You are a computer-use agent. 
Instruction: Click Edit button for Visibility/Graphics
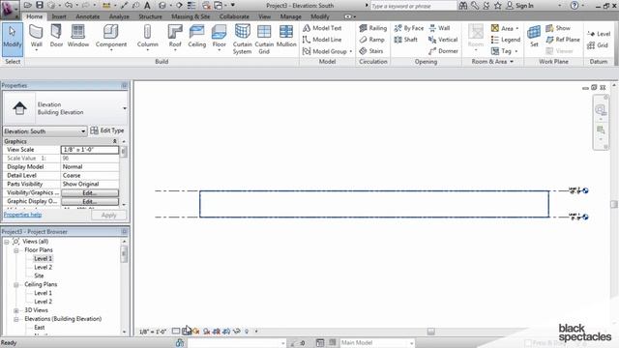pos(90,193)
